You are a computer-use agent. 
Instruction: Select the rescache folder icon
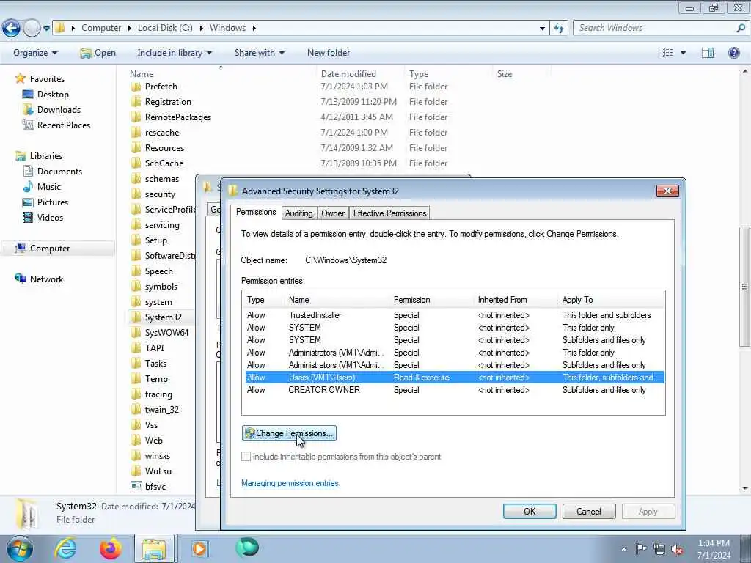(136, 133)
